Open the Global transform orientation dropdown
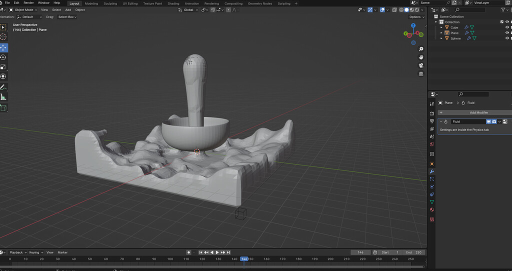The width and height of the screenshot is (512, 271). point(188,10)
